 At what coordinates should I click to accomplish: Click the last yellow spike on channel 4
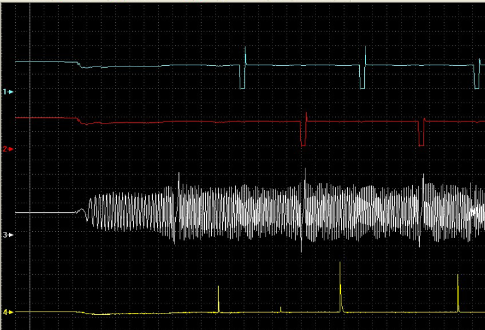tap(458, 293)
